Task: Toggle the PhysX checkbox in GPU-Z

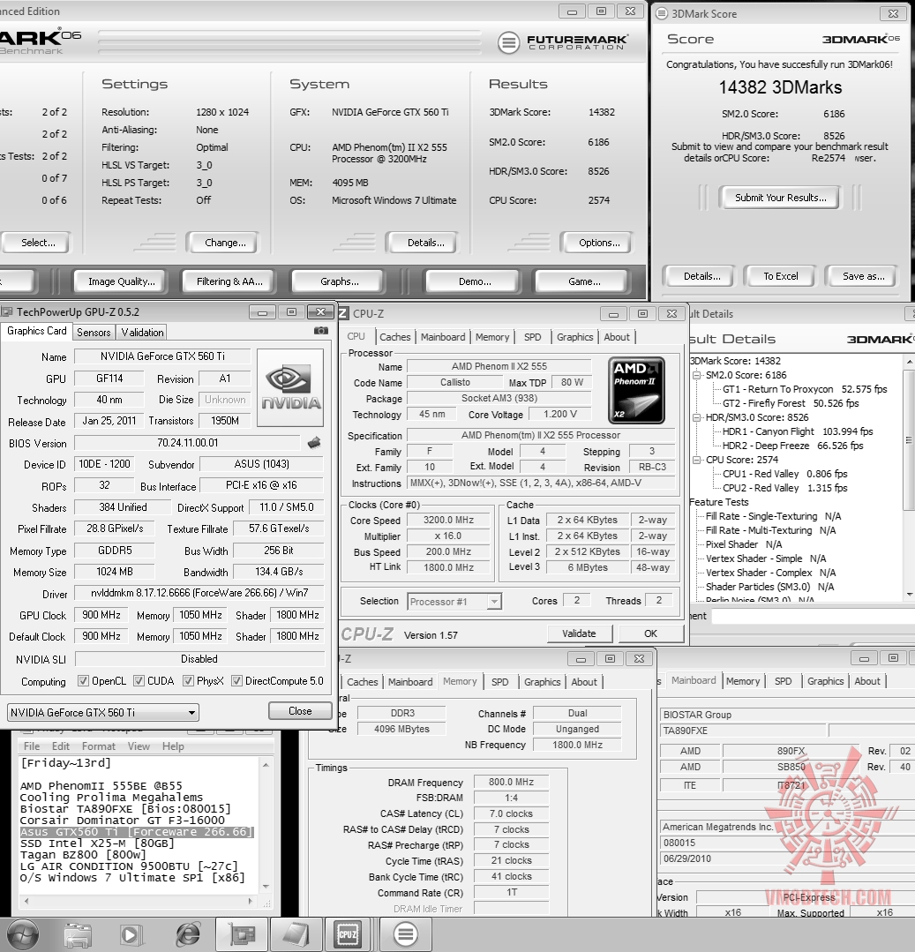Action: point(188,680)
